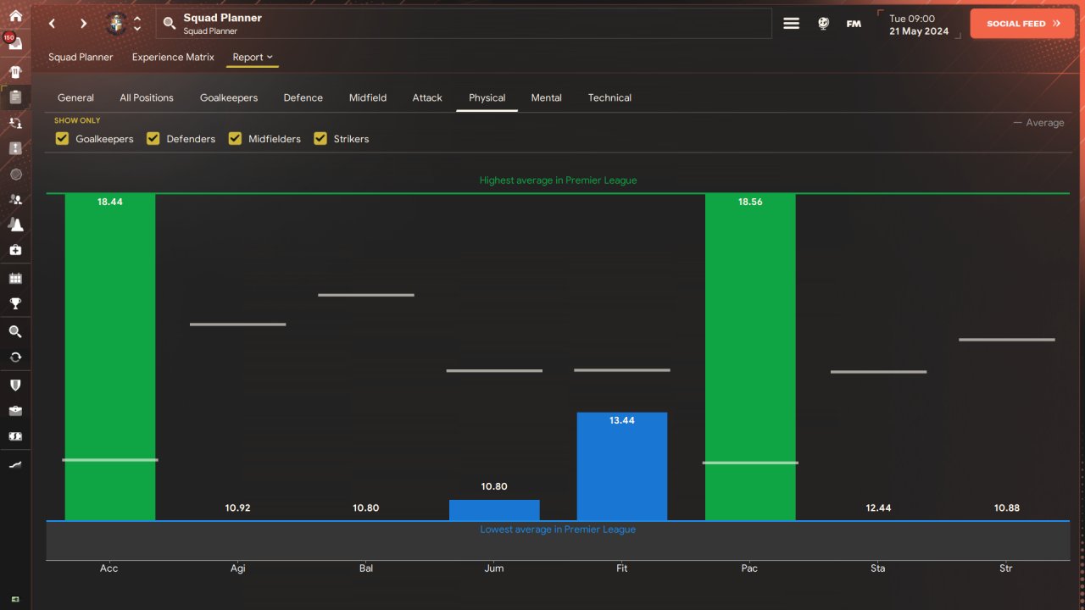Switch to the Goalkeepers tab
Image resolution: width=1085 pixels, height=610 pixels.
229,97
